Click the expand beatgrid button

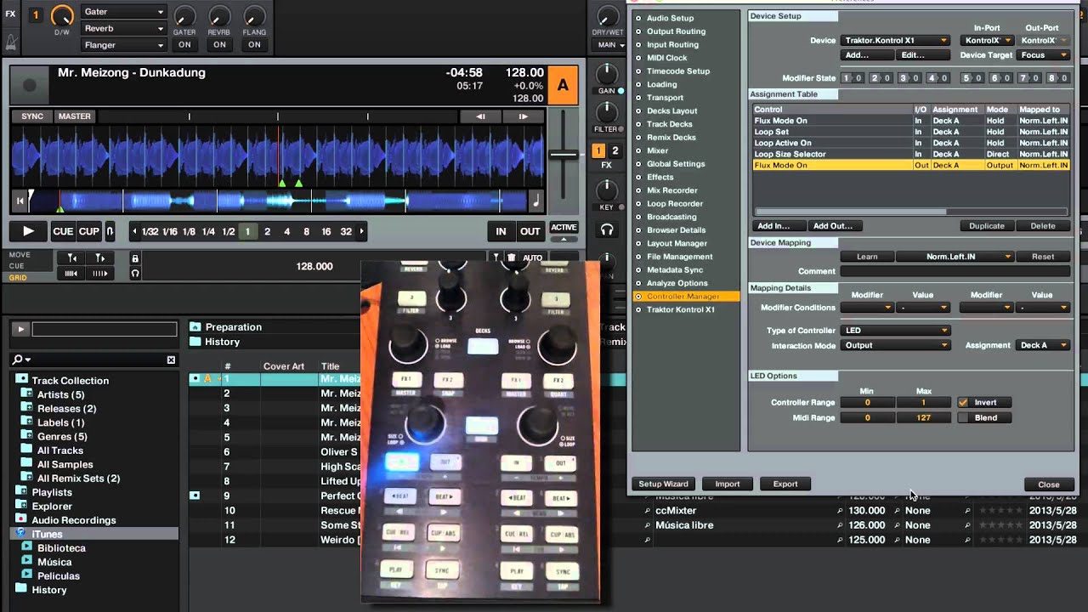tap(100, 273)
